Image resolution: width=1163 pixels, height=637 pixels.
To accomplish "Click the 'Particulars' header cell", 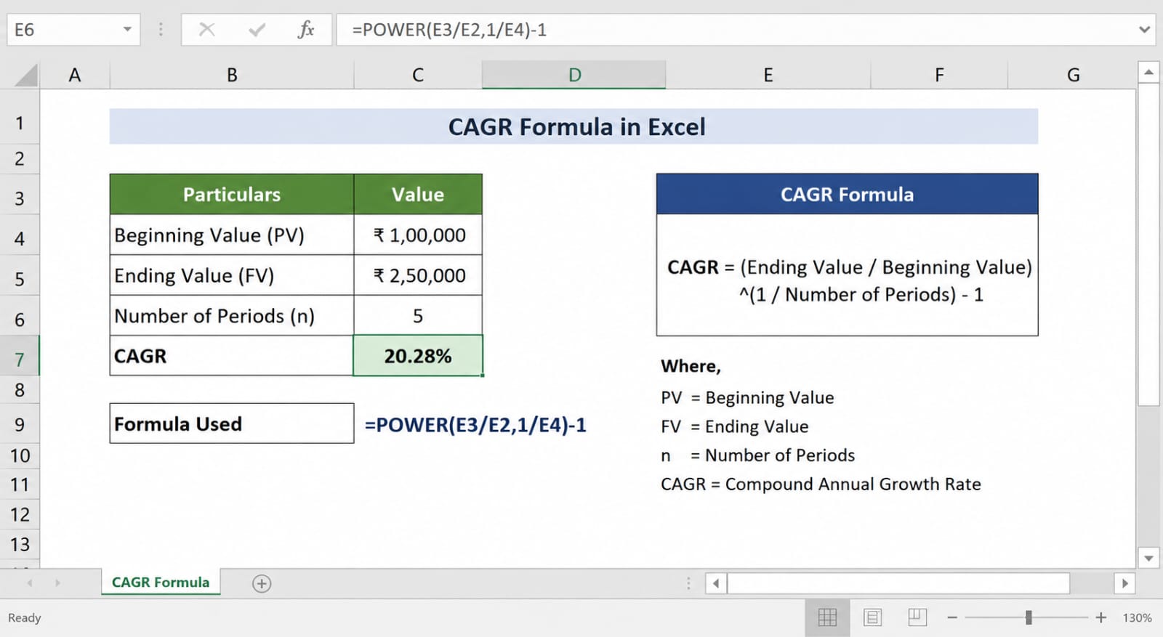I will [x=232, y=194].
